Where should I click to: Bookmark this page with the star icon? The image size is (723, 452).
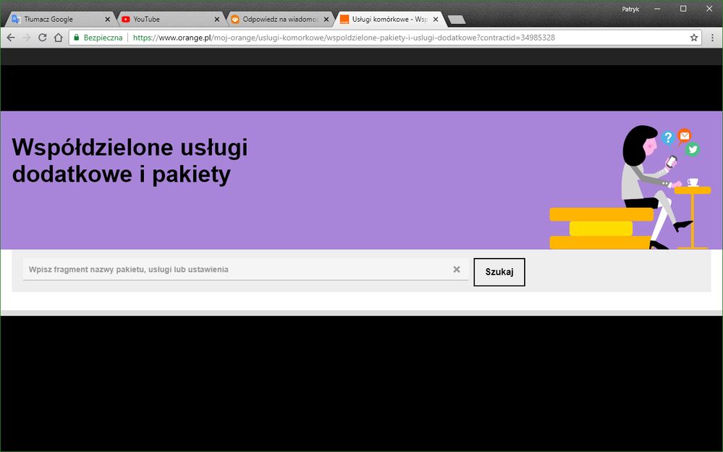point(694,38)
